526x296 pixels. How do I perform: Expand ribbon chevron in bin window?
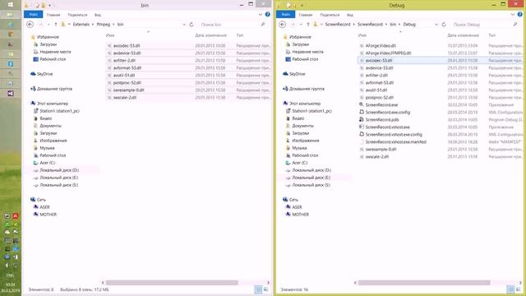[261, 15]
